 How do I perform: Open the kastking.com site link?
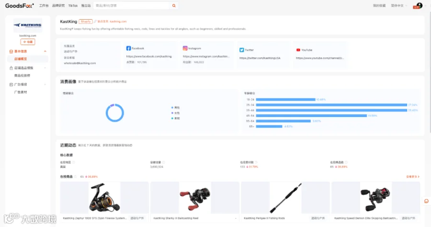pyautogui.click(x=118, y=22)
